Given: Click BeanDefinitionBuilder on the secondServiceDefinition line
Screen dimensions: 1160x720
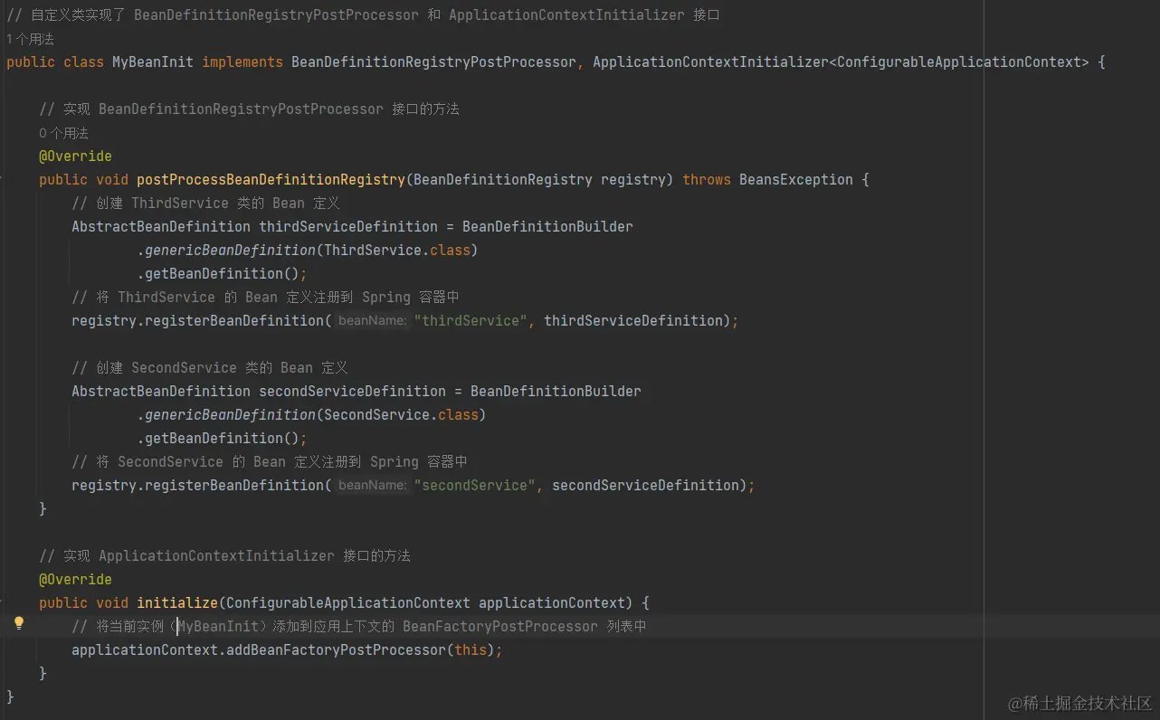Looking at the screenshot, I should tap(556, 392).
